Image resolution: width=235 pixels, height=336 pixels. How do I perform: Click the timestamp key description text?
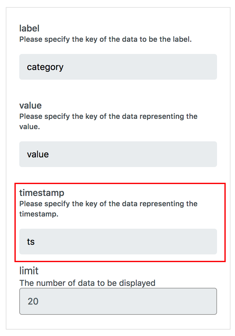(x=109, y=209)
